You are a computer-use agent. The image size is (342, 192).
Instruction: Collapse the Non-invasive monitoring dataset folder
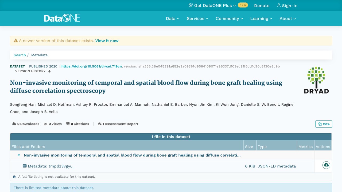[x=19, y=155]
